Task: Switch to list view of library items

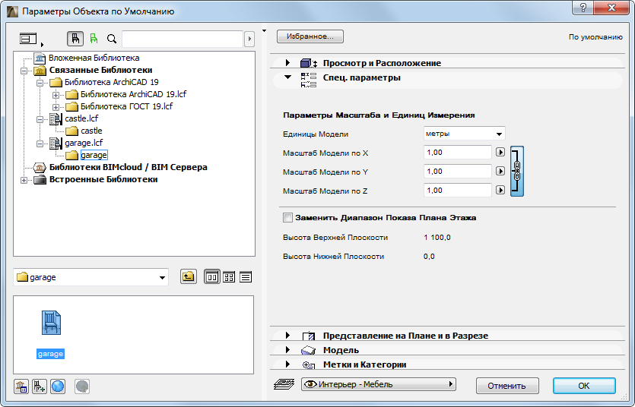Action: click(x=246, y=277)
